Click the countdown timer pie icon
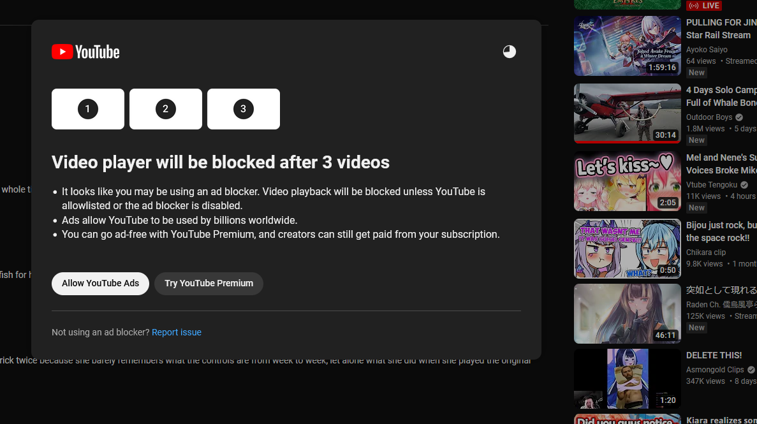The width and height of the screenshot is (757, 424). pos(510,52)
